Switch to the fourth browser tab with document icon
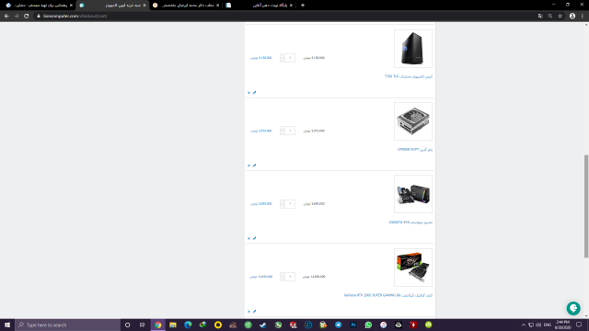589x331 pixels. (x=260, y=6)
